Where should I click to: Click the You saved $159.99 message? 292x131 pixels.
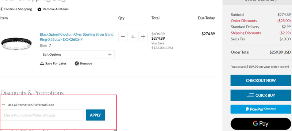click(x=260, y=67)
